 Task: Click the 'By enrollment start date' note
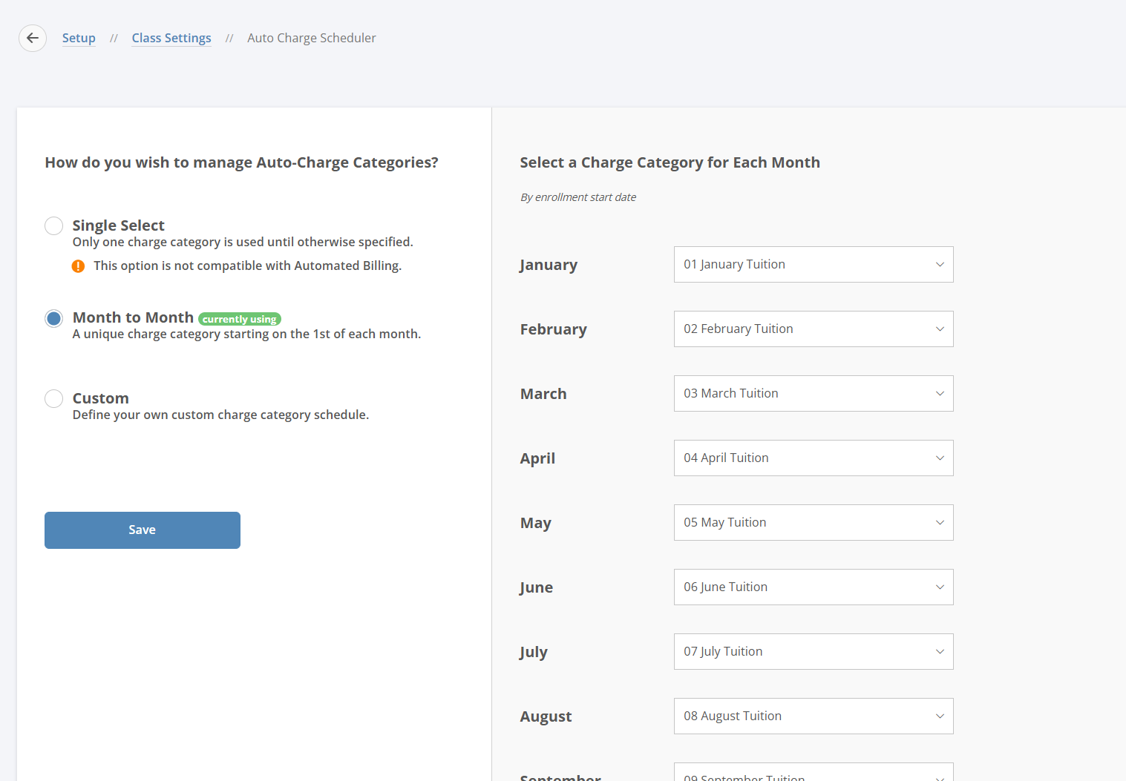(x=578, y=197)
